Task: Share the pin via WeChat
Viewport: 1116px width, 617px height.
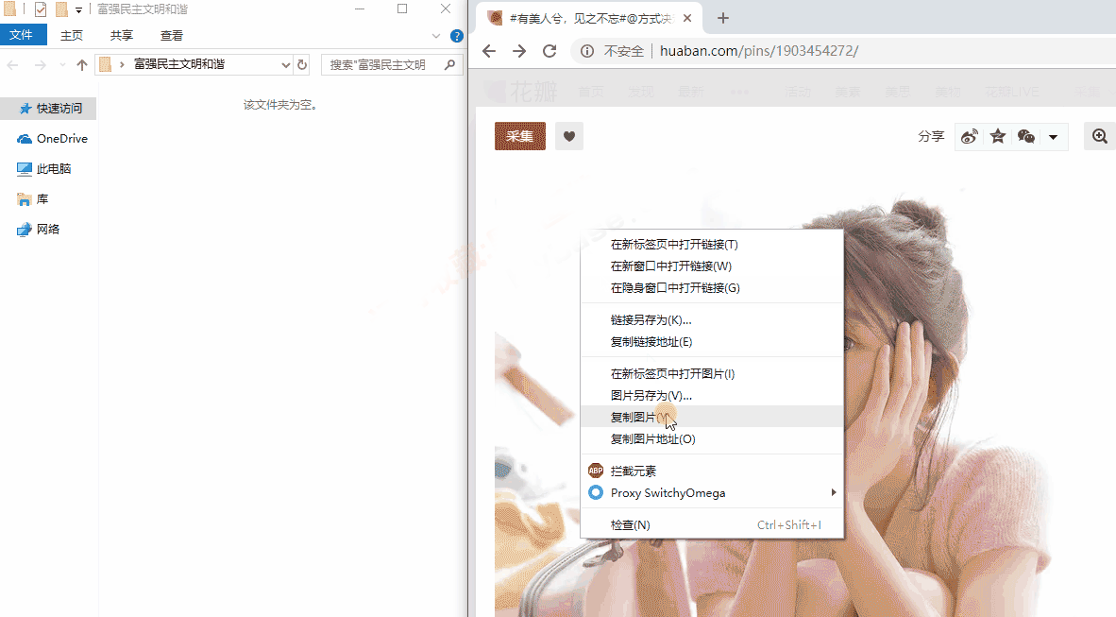Action: tap(1025, 135)
